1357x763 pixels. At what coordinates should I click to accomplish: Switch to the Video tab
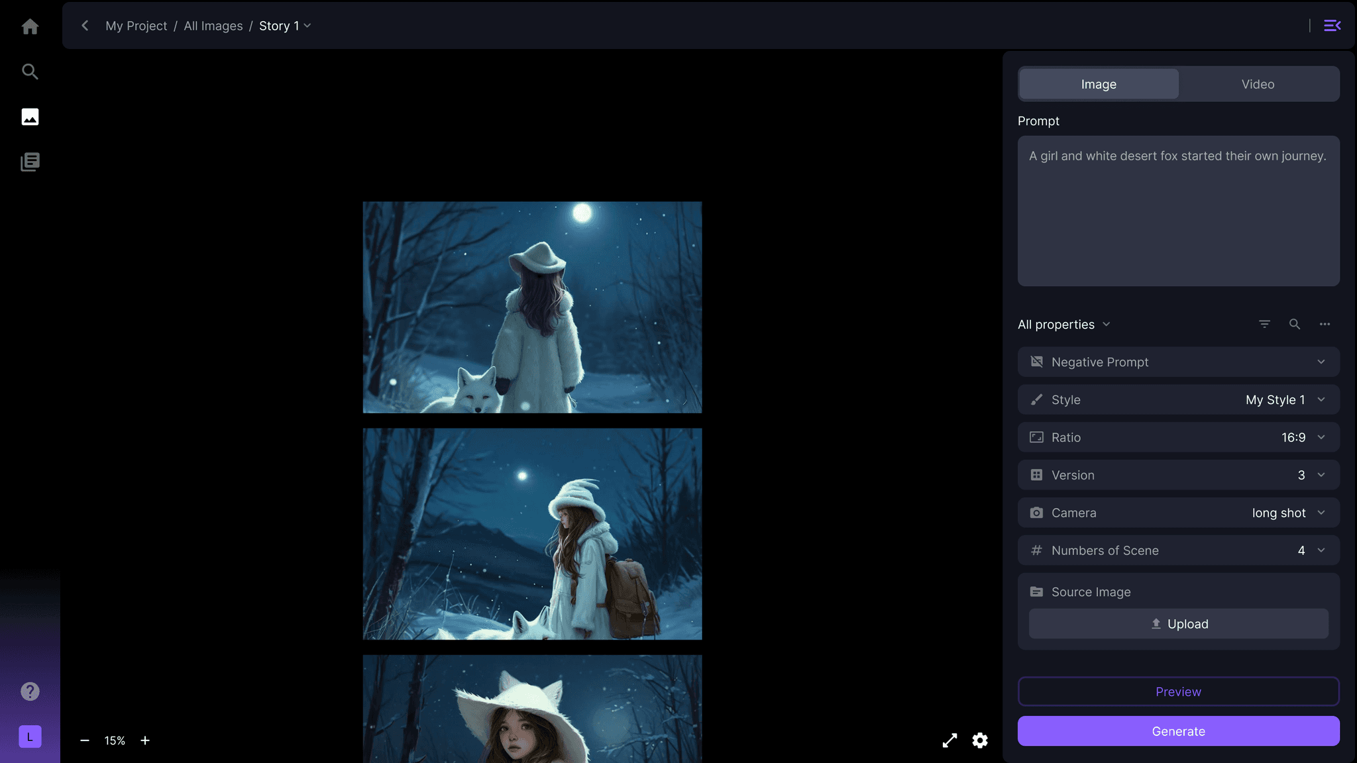tap(1258, 84)
